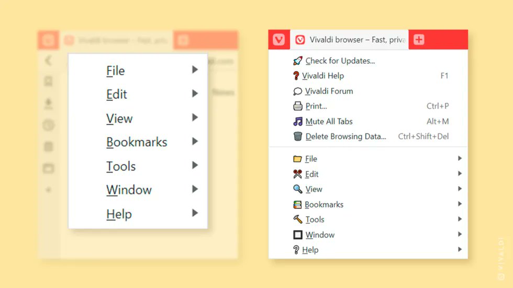Expand the View submenu arrow in the right menu

460,189
